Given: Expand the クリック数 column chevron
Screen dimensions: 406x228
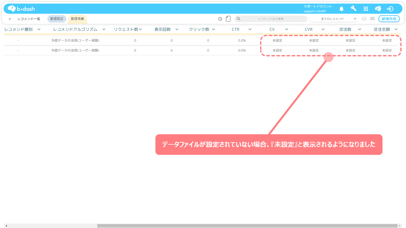Looking at the screenshot, I should [x=213, y=29].
